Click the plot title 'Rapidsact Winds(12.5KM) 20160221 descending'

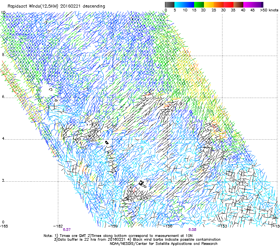[x=56, y=6]
